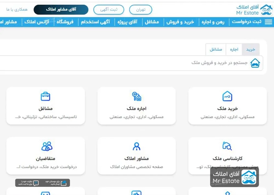Switch to the مشاغل search tab

click(x=216, y=50)
